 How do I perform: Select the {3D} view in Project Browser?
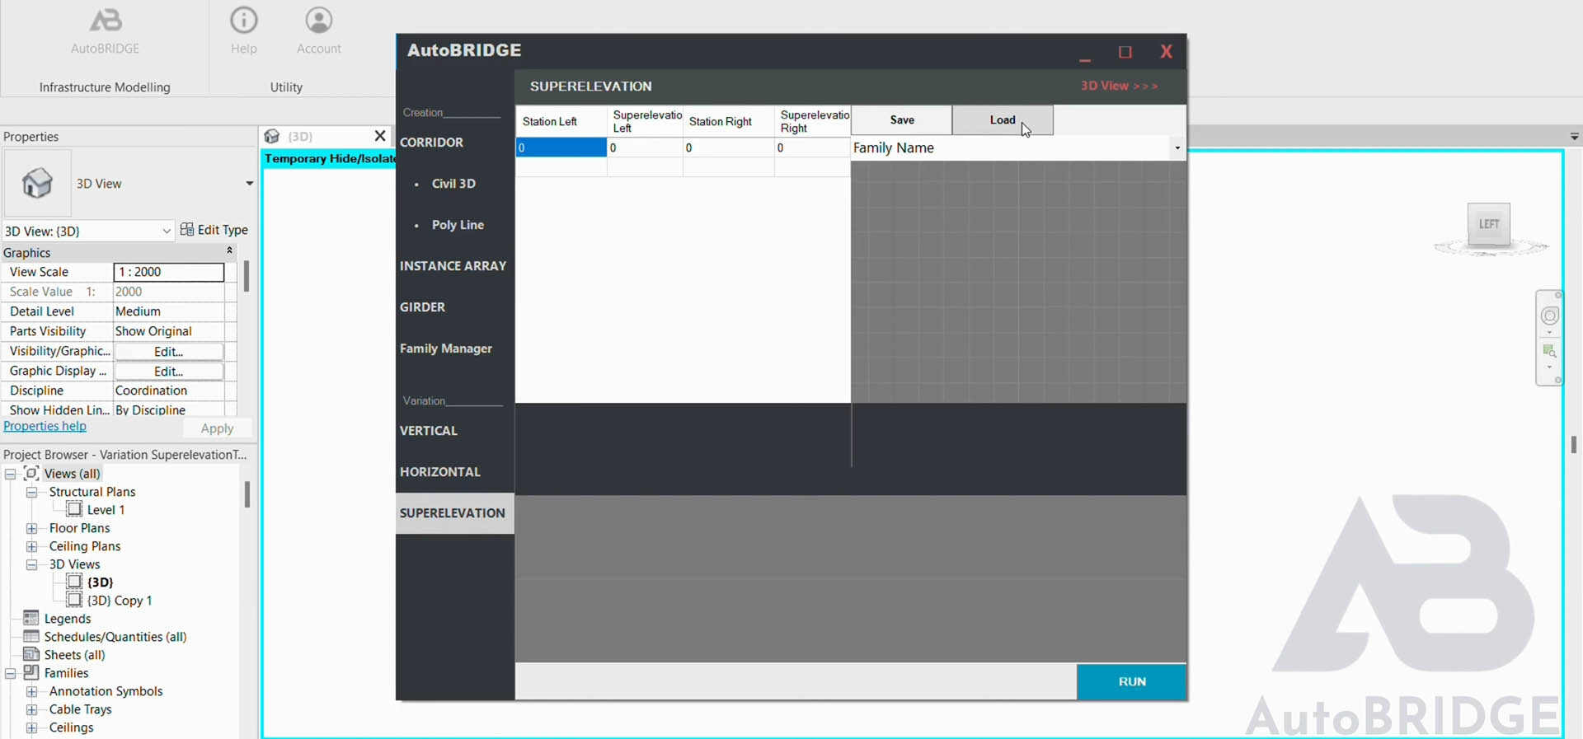tap(100, 582)
